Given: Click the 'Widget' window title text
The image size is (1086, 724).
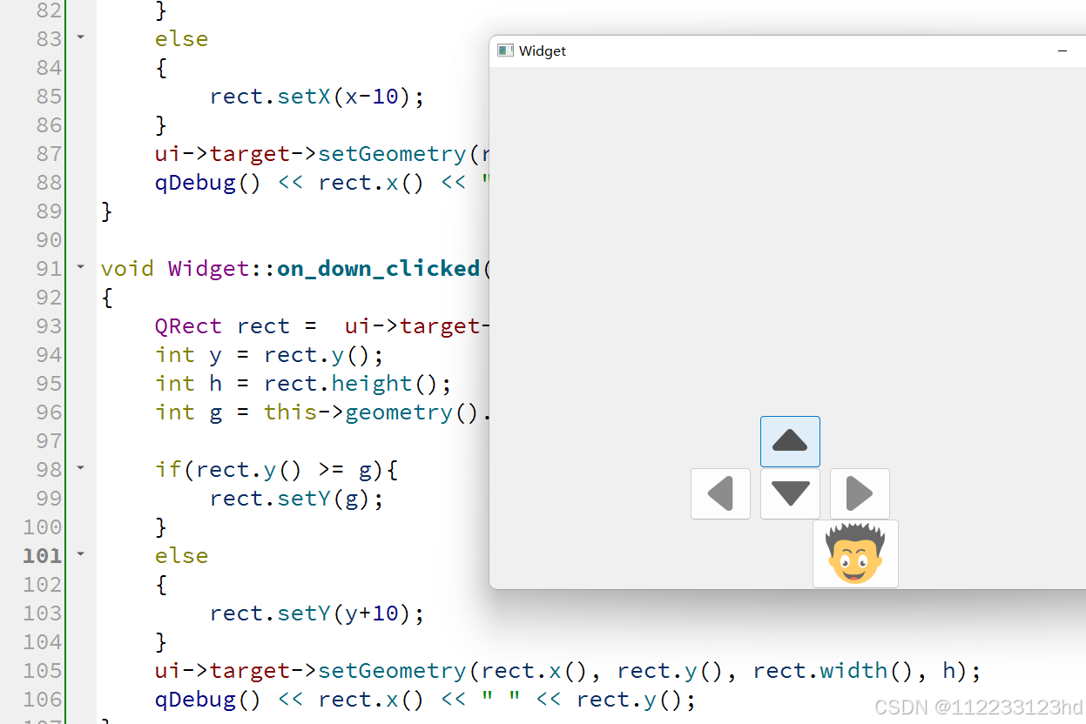Looking at the screenshot, I should (x=543, y=51).
